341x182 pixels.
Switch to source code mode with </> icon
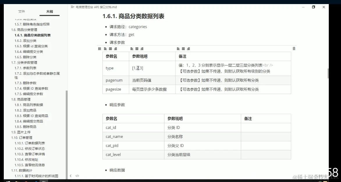[77, 176]
